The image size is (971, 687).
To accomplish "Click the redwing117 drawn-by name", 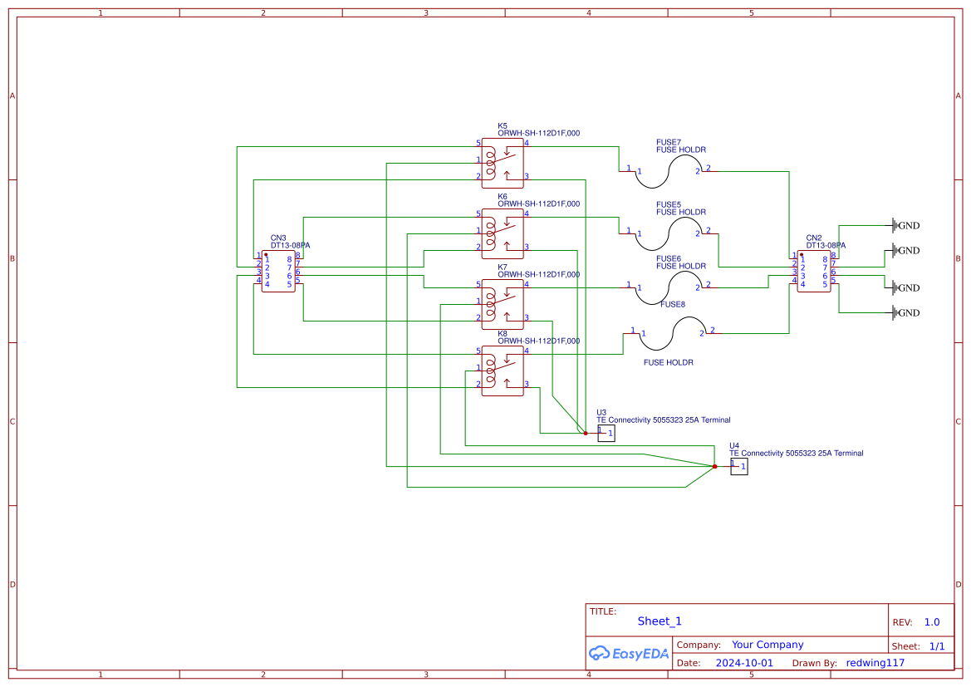I will coord(875,662).
